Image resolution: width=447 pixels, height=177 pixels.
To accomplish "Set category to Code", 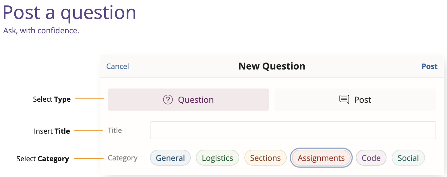I will tap(371, 158).
